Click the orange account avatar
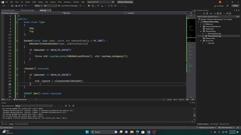 click(x=220, y=2)
